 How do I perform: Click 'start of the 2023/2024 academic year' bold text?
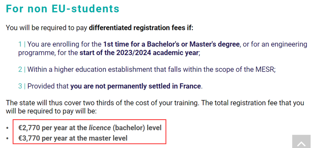[139, 53]
